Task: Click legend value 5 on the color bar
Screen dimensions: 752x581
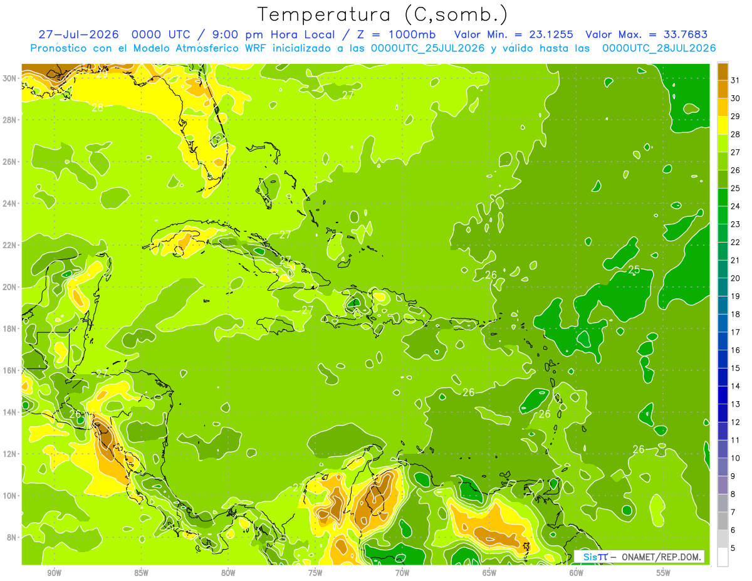Action: click(733, 548)
